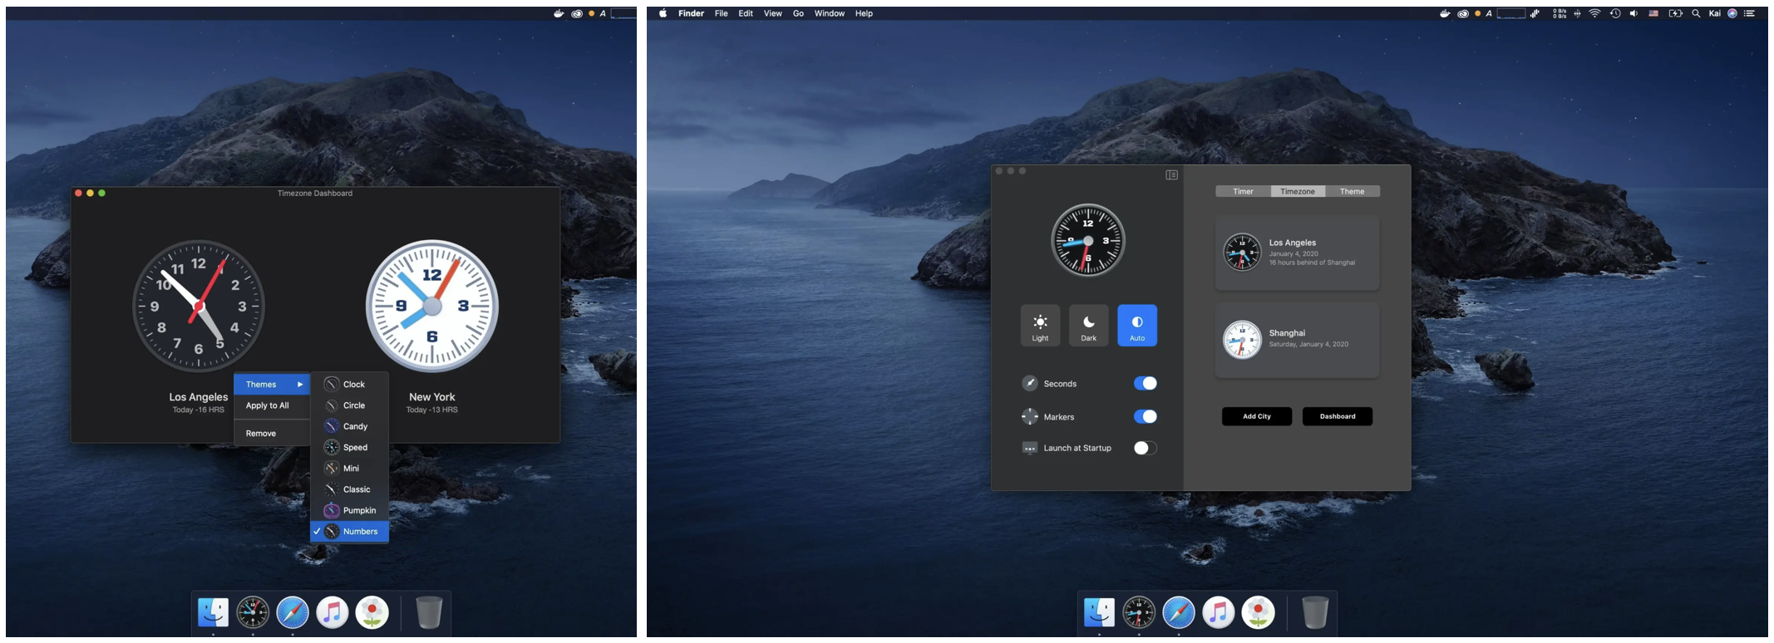Click '16 hours behind of Shanghai' text
1774x643 pixels.
1312,263
